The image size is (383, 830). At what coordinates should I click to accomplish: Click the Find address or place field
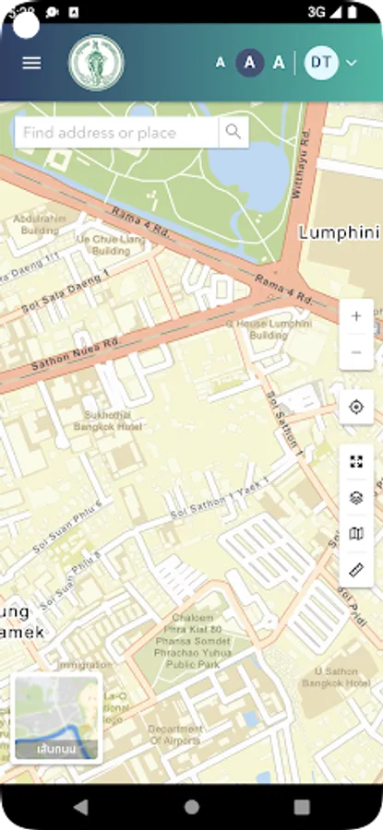click(x=116, y=132)
